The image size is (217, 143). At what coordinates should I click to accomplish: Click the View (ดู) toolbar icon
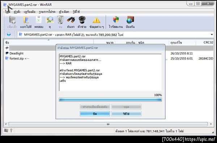click(x=50, y=20)
